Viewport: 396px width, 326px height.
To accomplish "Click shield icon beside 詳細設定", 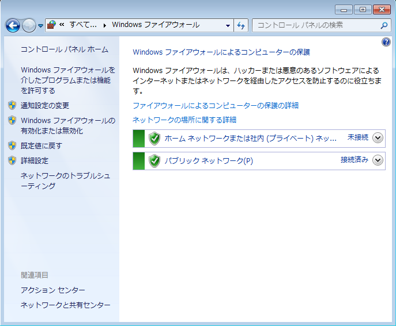I will [12, 160].
